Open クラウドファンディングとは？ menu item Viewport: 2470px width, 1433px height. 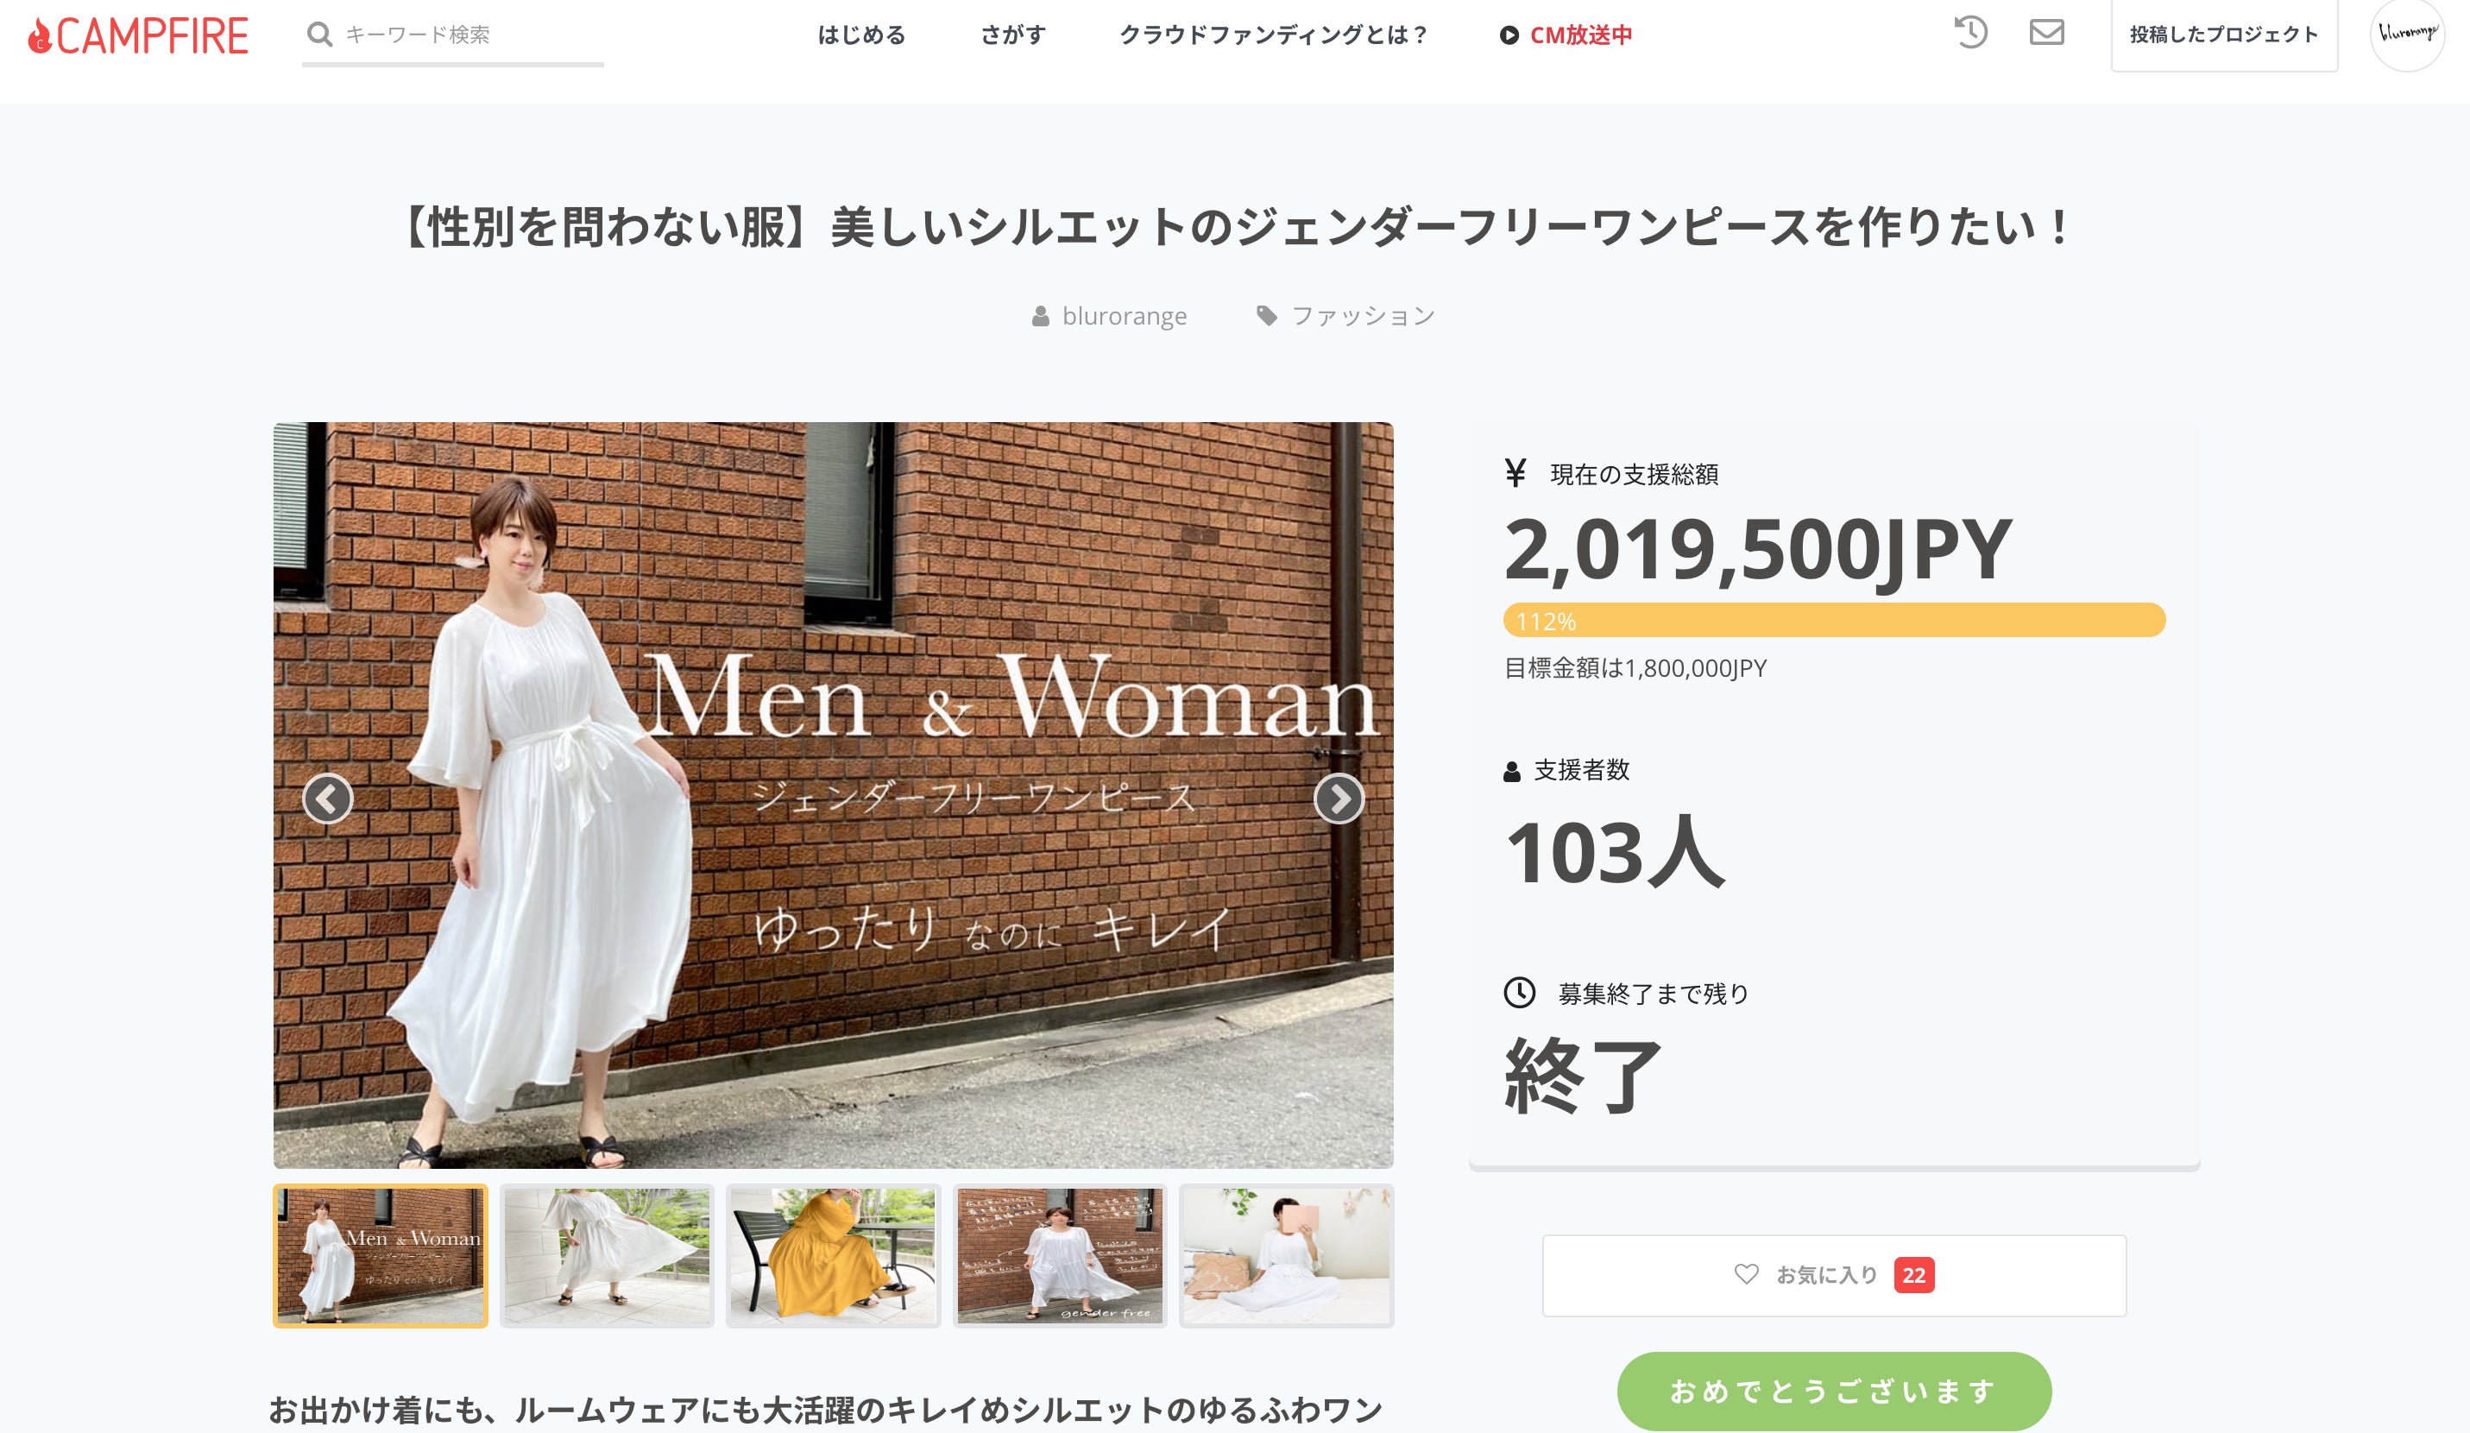point(1273,35)
